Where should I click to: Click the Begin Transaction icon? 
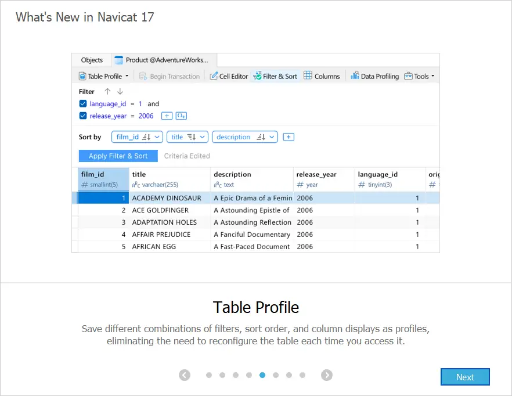click(143, 76)
